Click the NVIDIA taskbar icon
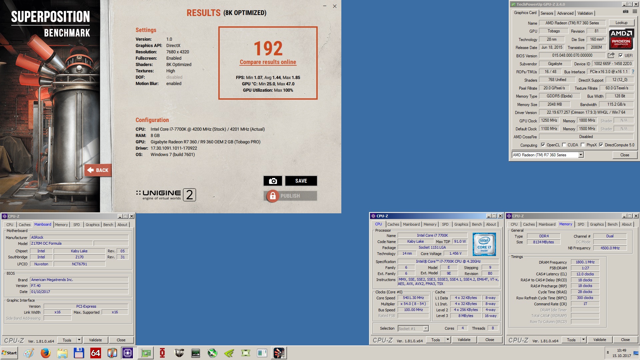This screenshot has width=640, height=360. (229, 353)
